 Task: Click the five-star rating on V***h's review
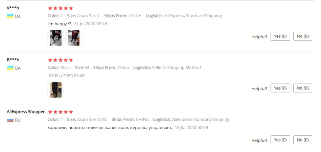click(60, 8)
